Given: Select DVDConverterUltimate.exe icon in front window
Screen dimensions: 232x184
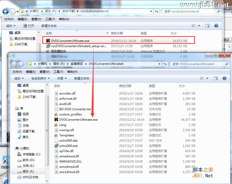Looking at the screenshot, I should pyautogui.click(x=56, y=120).
